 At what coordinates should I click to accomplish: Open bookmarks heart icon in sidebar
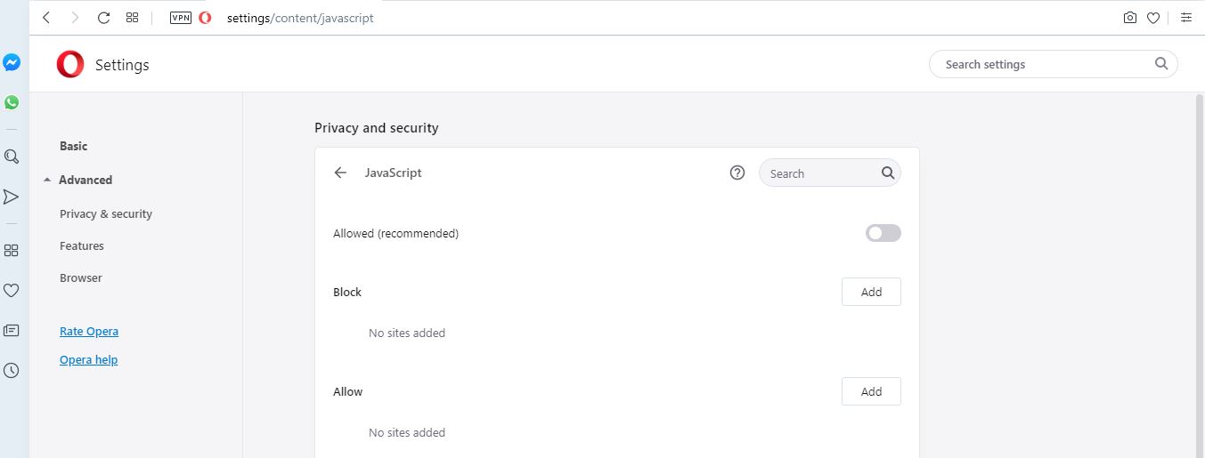point(12,290)
